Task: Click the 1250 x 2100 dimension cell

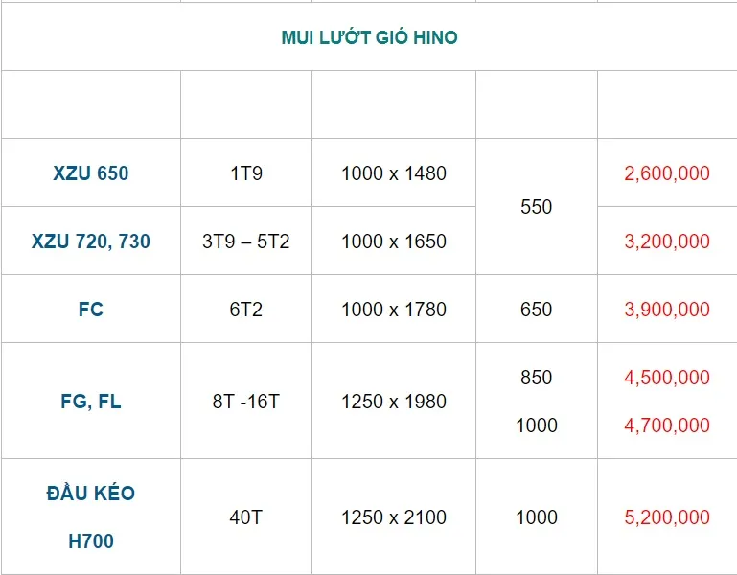Action: pos(393,517)
